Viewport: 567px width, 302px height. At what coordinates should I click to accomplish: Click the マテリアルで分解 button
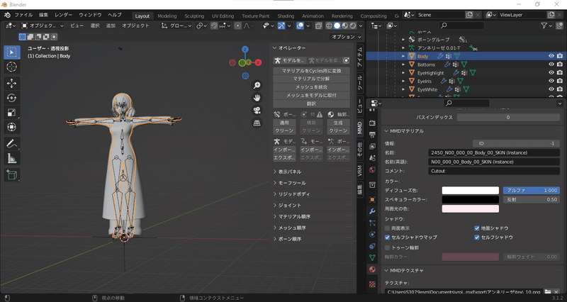pos(311,79)
